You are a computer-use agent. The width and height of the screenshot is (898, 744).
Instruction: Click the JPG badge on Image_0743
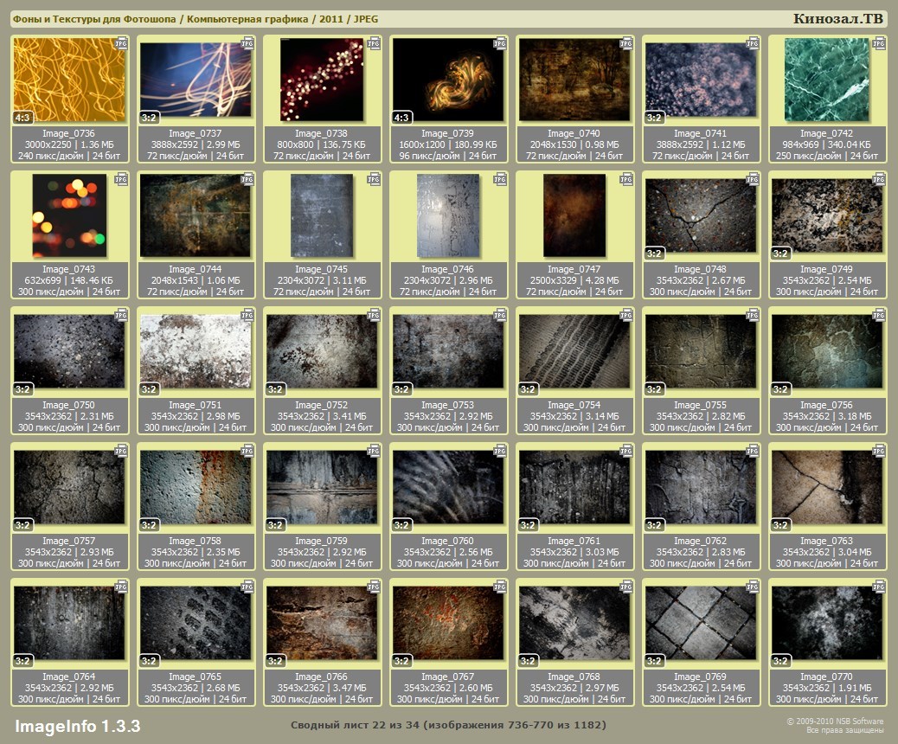tap(121, 179)
